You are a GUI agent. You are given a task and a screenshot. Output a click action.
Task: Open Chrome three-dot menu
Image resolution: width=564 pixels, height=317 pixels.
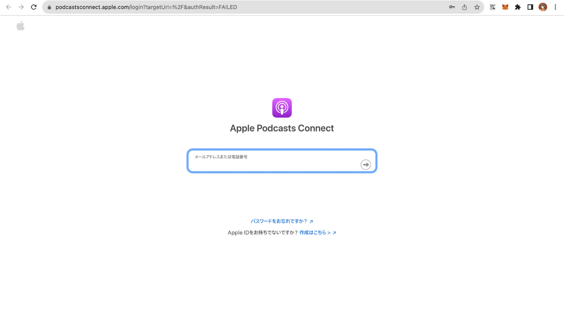coord(555,7)
